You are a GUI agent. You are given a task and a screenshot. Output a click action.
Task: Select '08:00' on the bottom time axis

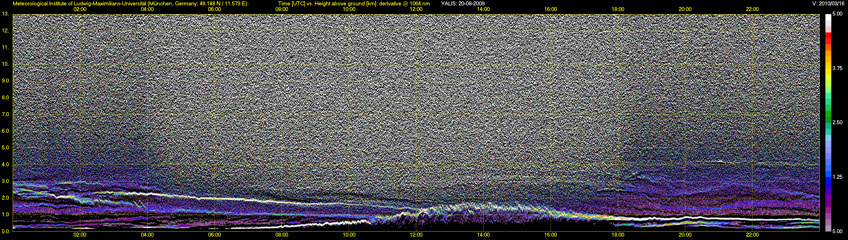click(282, 235)
